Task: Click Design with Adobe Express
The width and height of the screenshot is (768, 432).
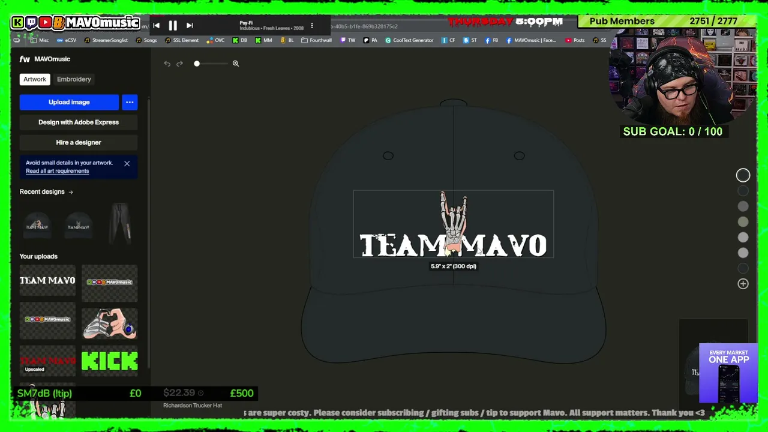Action: 79,122
